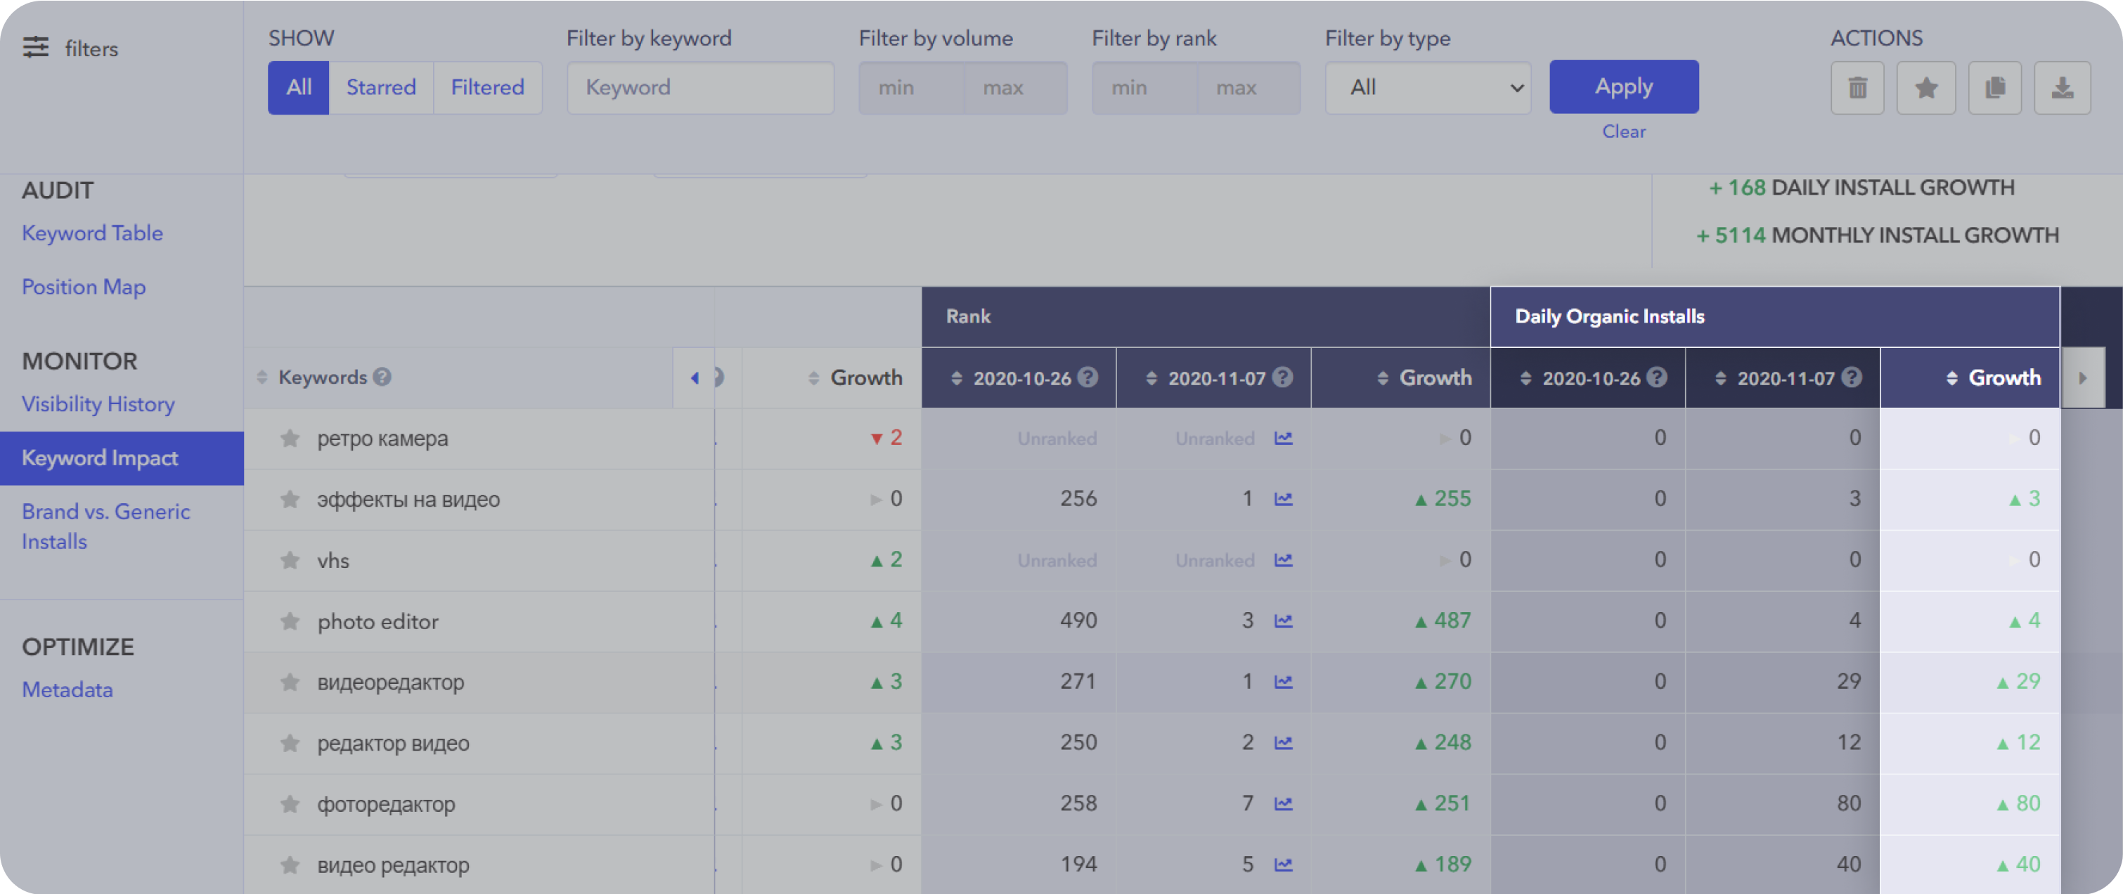The width and height of the screenshot is (2123, 894).
Task: Click help icon for Installs 2020-10-26 column
Action: point(1656,377)
